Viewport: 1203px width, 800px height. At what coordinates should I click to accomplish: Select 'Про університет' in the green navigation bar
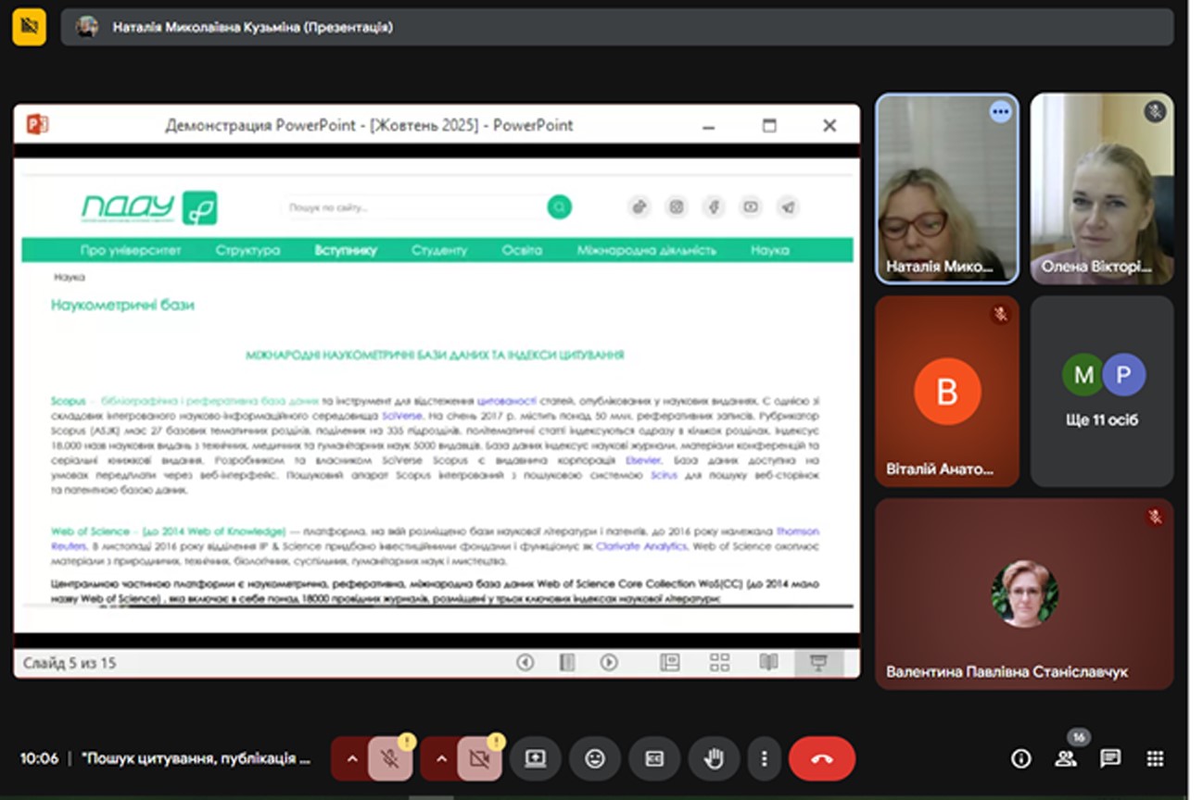point(131,250)
